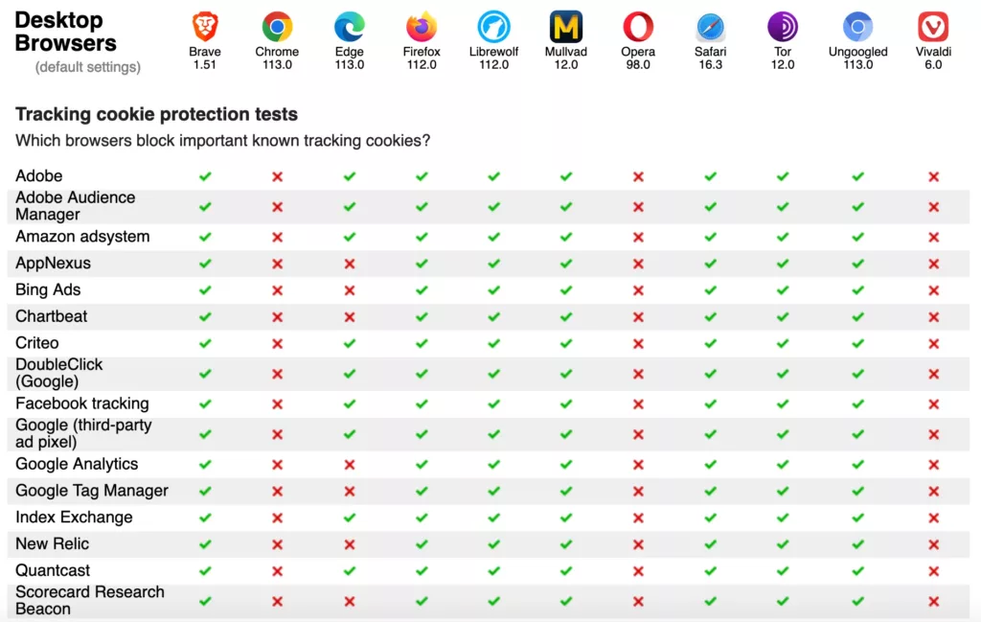Viewport: 981px width, 622px height.
Task: Click the Scorecard Research Beacon label
Action: click(90, 600)
